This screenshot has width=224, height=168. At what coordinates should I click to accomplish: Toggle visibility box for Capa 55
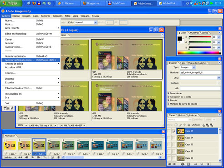[x=169, y=131]
